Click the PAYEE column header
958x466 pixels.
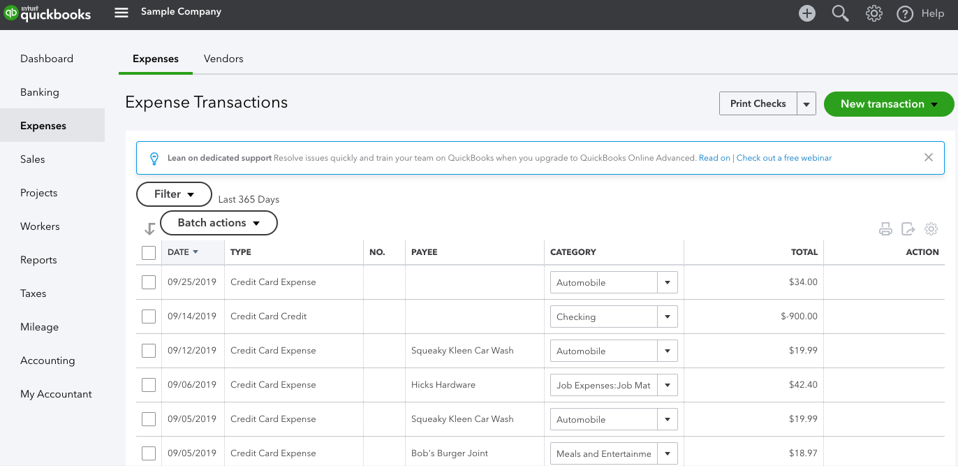point(425,252)
